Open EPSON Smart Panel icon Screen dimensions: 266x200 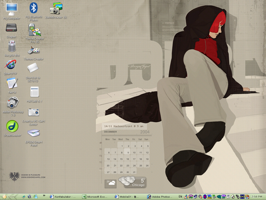[x=34, y=138]
